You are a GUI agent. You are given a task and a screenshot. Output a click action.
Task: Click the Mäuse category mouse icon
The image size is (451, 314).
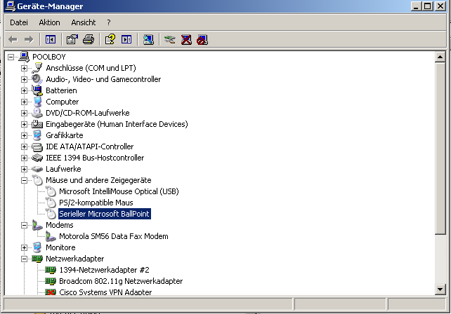pyautogui.click(x=37, y=180)
